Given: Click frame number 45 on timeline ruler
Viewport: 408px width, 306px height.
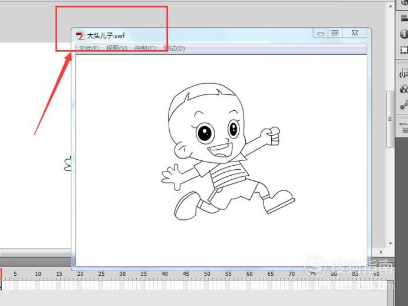Looking at the screenshot, I should click(186, 274).
